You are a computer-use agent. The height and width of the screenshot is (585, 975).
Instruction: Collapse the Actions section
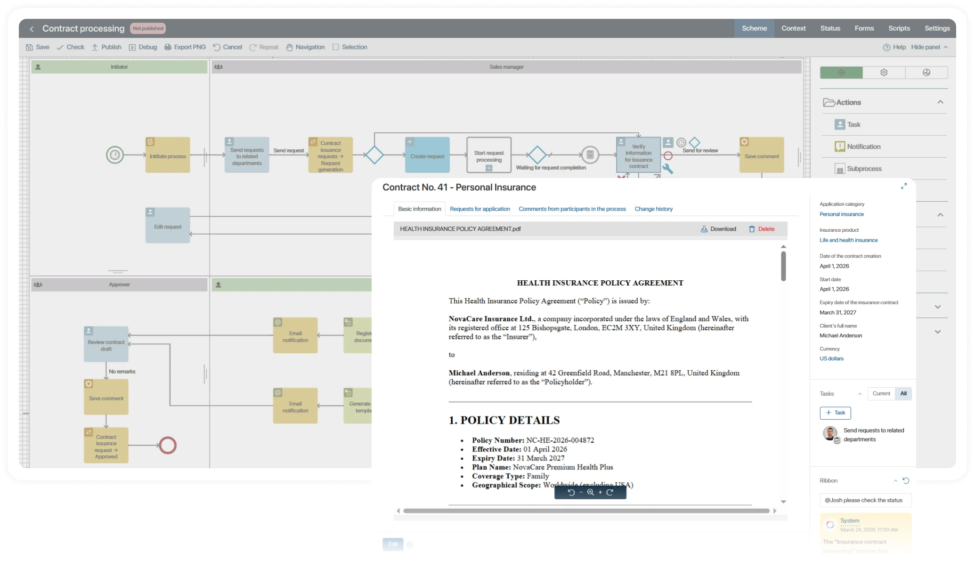click(x=940, y=102)
